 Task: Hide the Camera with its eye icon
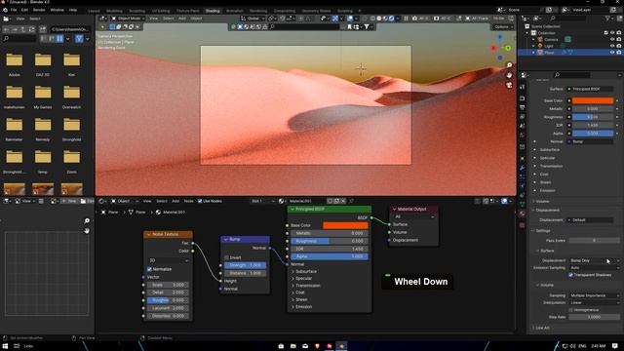click(x=612, y=39)
